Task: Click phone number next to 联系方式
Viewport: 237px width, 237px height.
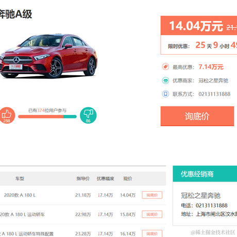Action: (x=214, y=94)
